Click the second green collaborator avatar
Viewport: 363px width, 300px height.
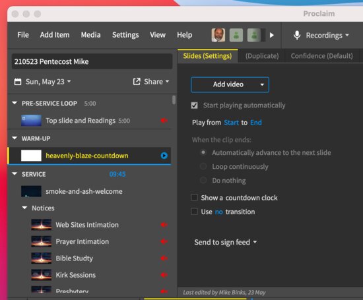(254, 35)
